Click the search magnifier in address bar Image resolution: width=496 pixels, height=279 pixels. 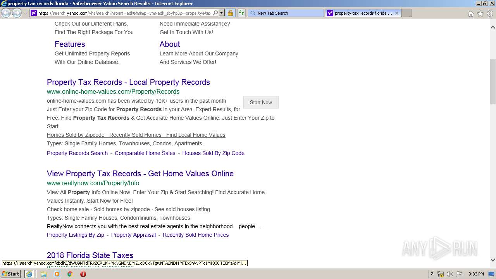[215, 13]
